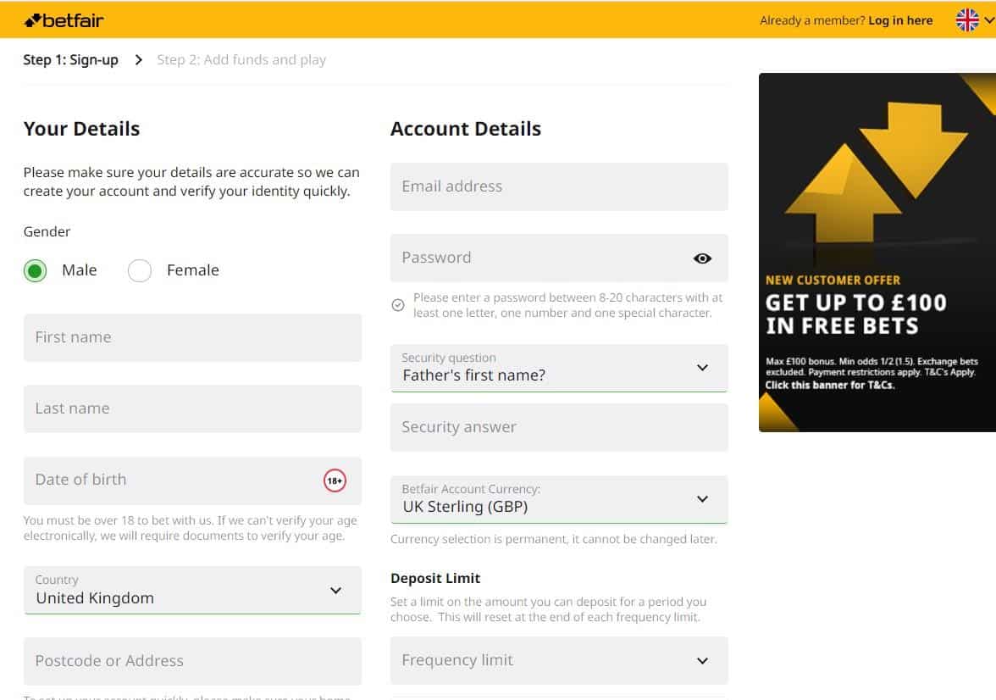Click the step breadcrumb arrow icon

point(138,60)
